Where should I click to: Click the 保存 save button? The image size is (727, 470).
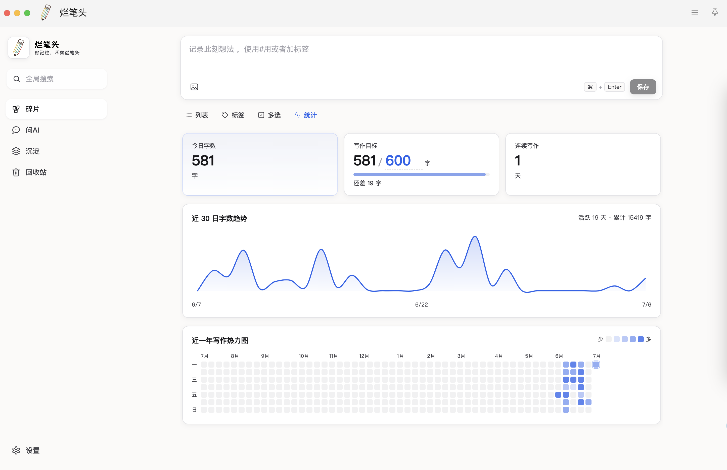(x=643, y=87)
